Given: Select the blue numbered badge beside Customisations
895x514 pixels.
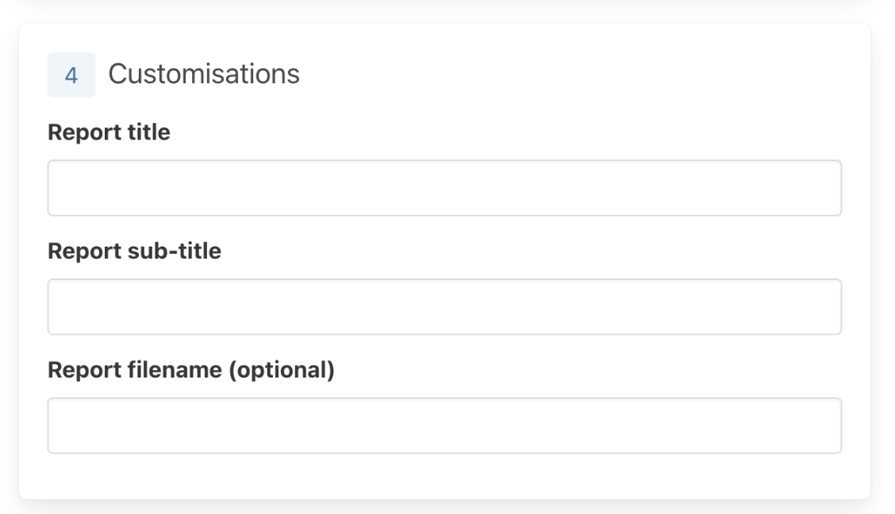Looking at the screenshot, I should (x=71, y=75).
